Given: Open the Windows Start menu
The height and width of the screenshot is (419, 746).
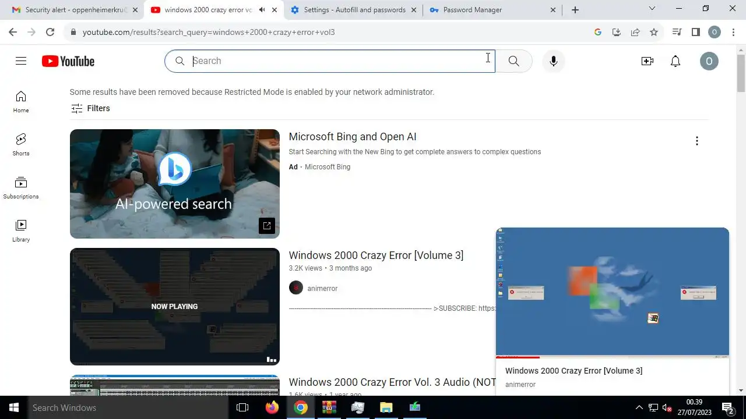Looking at the screenshot, I should coord(14,407).
